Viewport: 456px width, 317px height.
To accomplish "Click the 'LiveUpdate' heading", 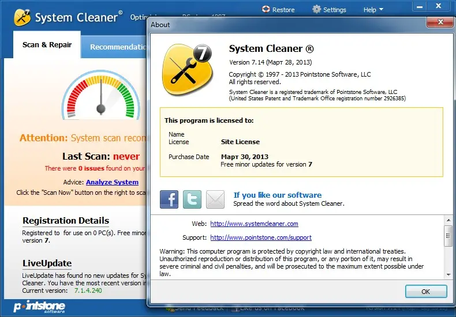I will pyautogui.click(x=47, y=263).
